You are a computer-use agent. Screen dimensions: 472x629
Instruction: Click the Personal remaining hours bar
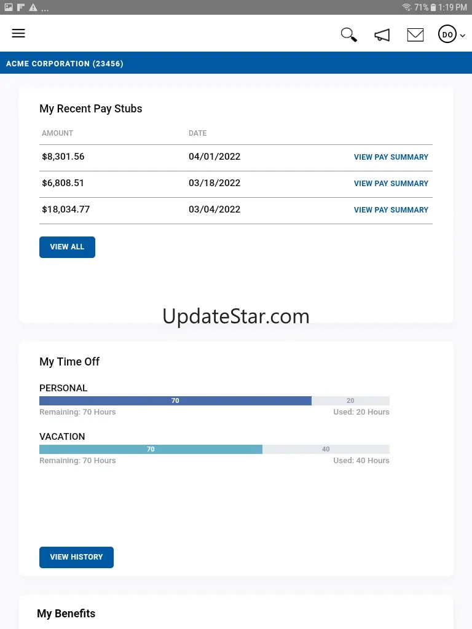coord(175,401)
